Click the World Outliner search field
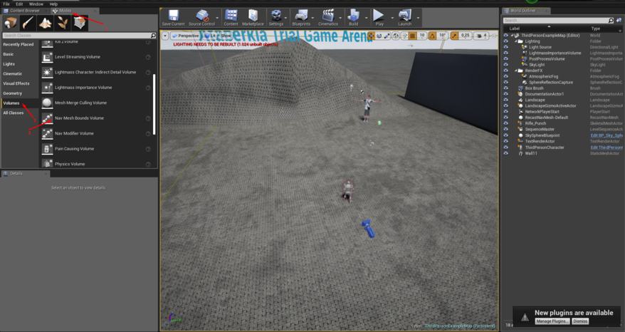 tap(558, 21)
